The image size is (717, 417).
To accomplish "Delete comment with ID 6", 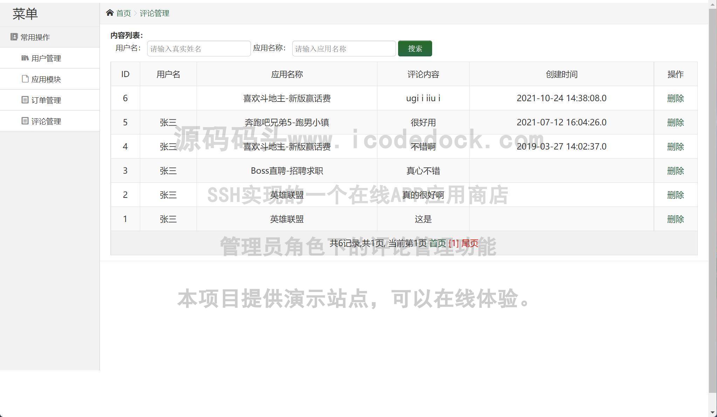I will coord(675,98).
